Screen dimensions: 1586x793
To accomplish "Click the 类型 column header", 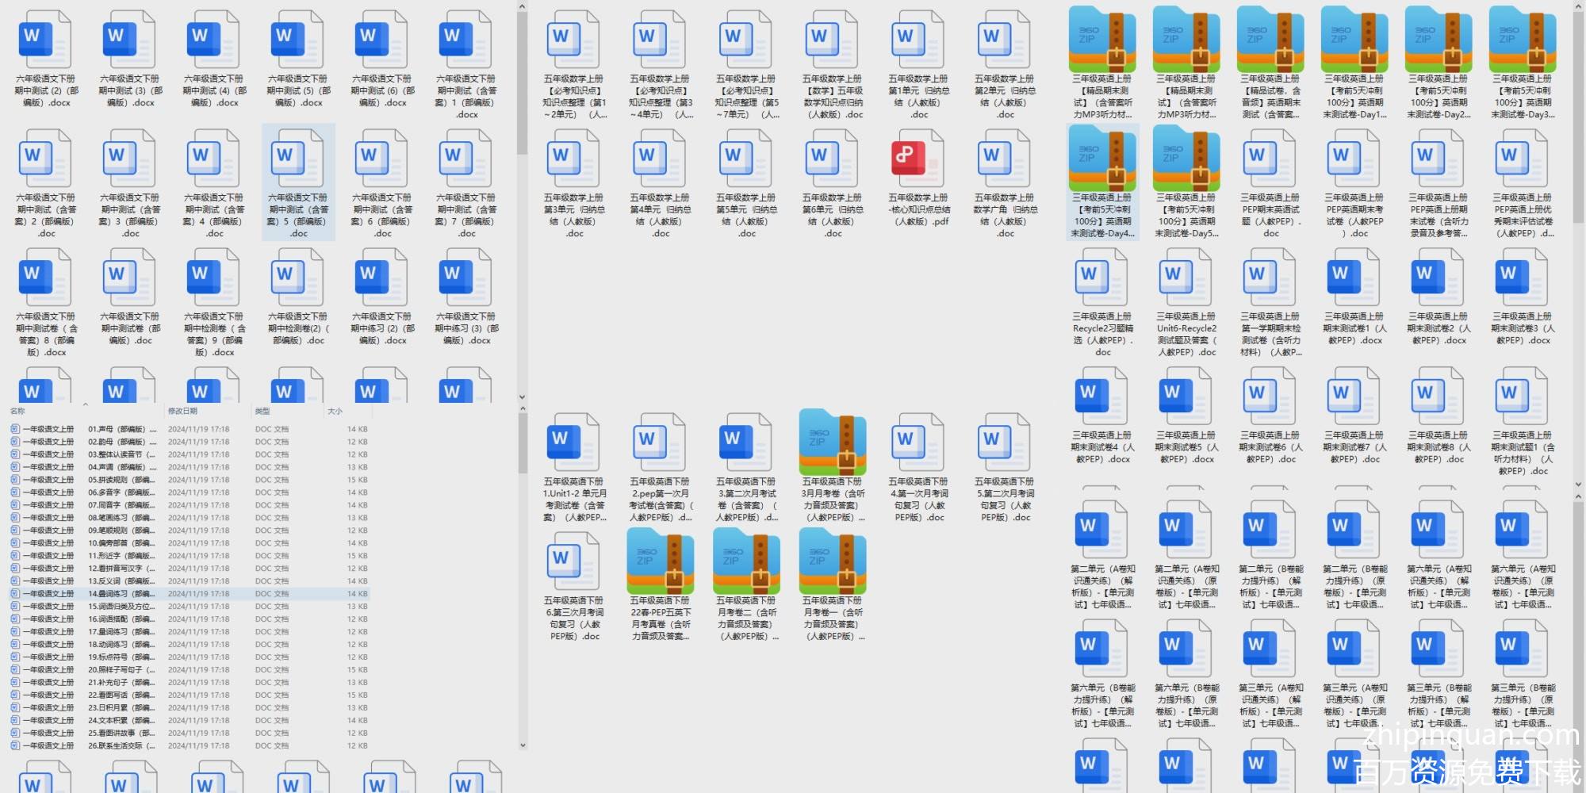I will [x=262, y=411].
